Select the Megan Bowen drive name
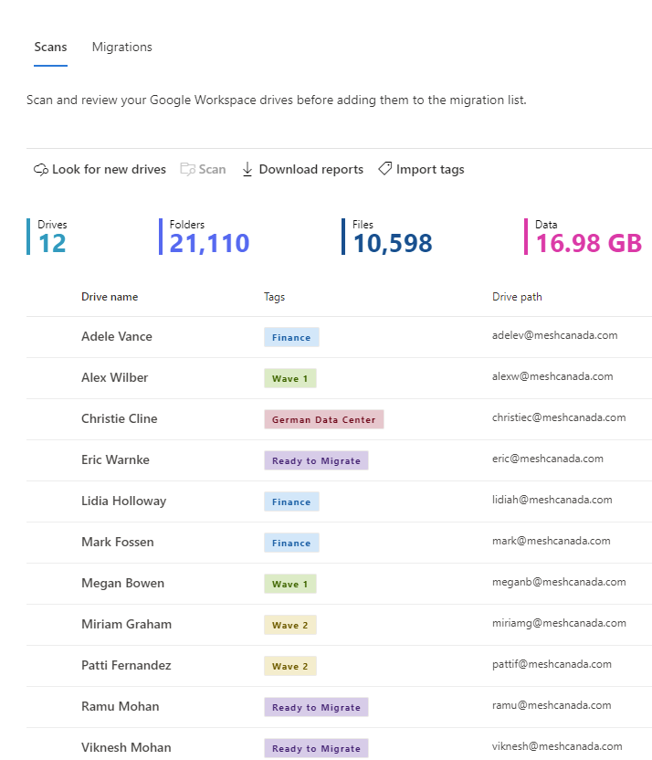Image resolution: width=652 pixels, height=760 pixels. coord(122,583)
